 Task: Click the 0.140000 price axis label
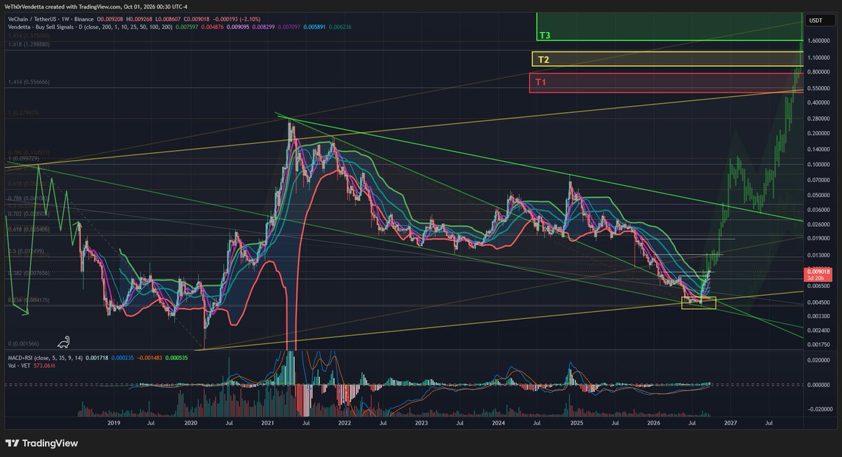click(820, 149)
